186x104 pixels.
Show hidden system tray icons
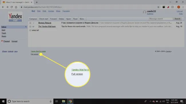click(x=150, y=101)
